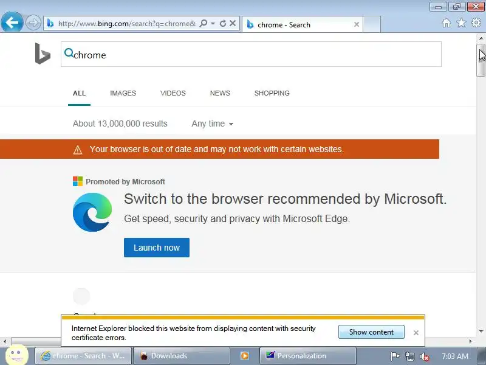
Task: Open the network tray icon
Action: point(410,356)
